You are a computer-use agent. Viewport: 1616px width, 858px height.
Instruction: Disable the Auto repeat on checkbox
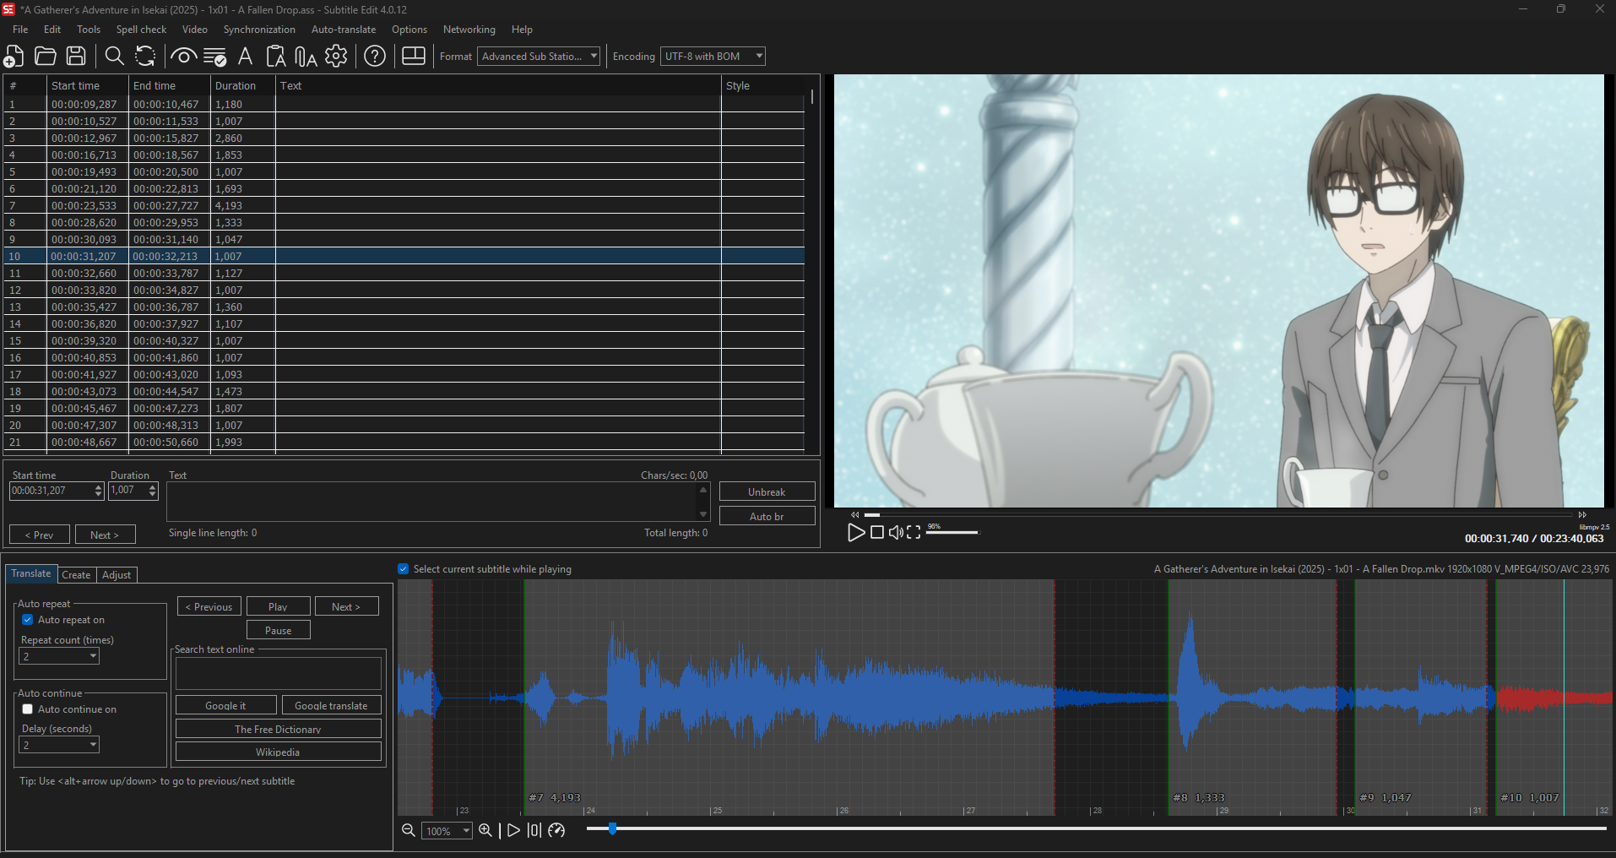tap(28, 620)
